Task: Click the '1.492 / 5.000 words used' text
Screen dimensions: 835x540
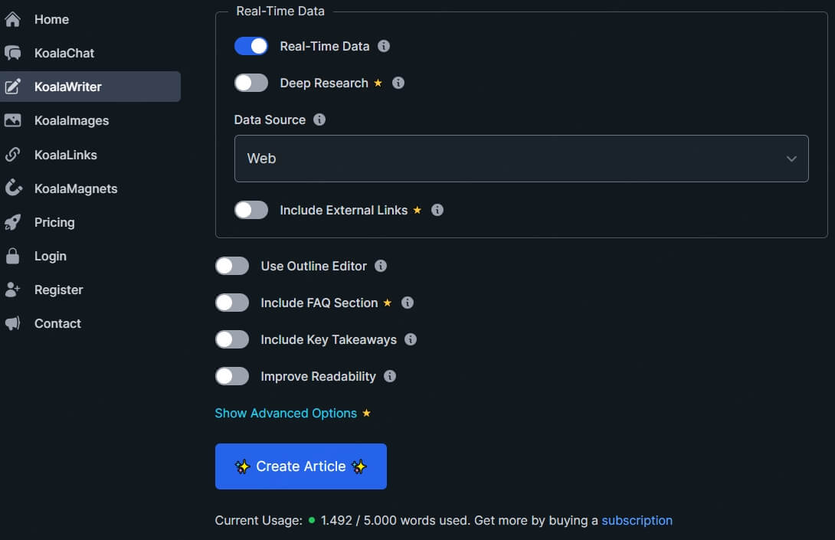Action: [x=395, y=520]
